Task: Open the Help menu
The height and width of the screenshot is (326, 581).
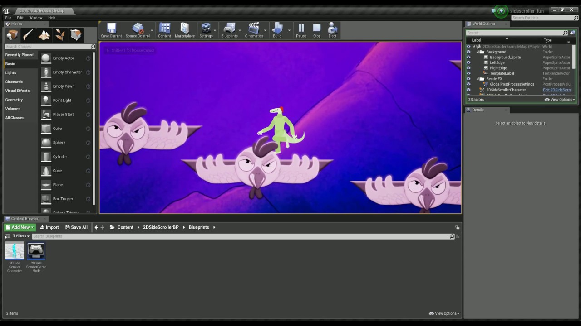Action: pos(52,18)
